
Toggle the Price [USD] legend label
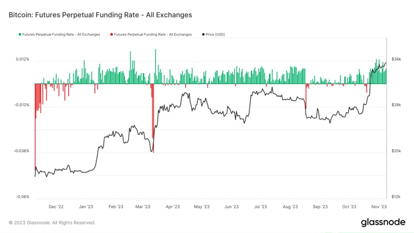point(216,34)
